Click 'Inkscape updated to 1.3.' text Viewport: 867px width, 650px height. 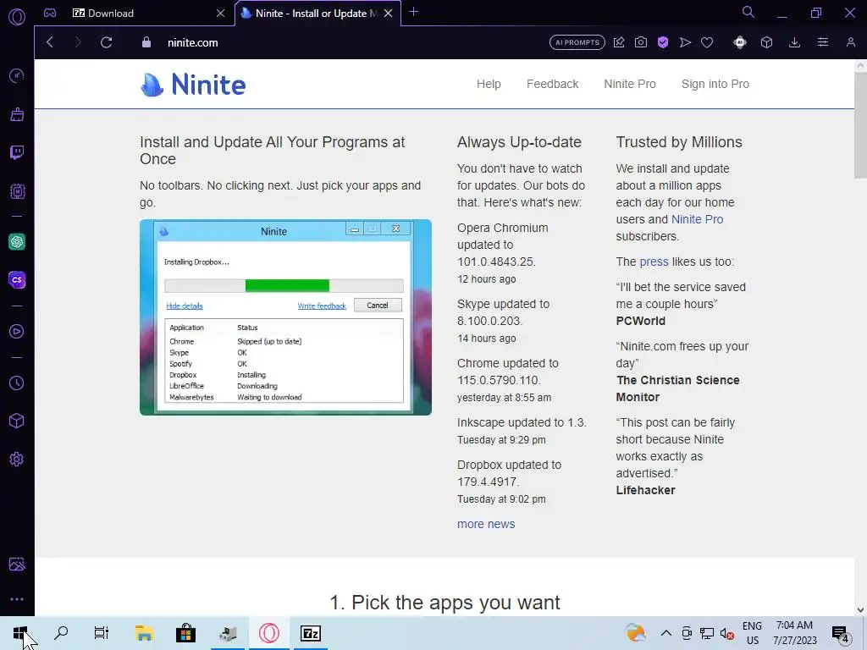(x=522, y=423)
